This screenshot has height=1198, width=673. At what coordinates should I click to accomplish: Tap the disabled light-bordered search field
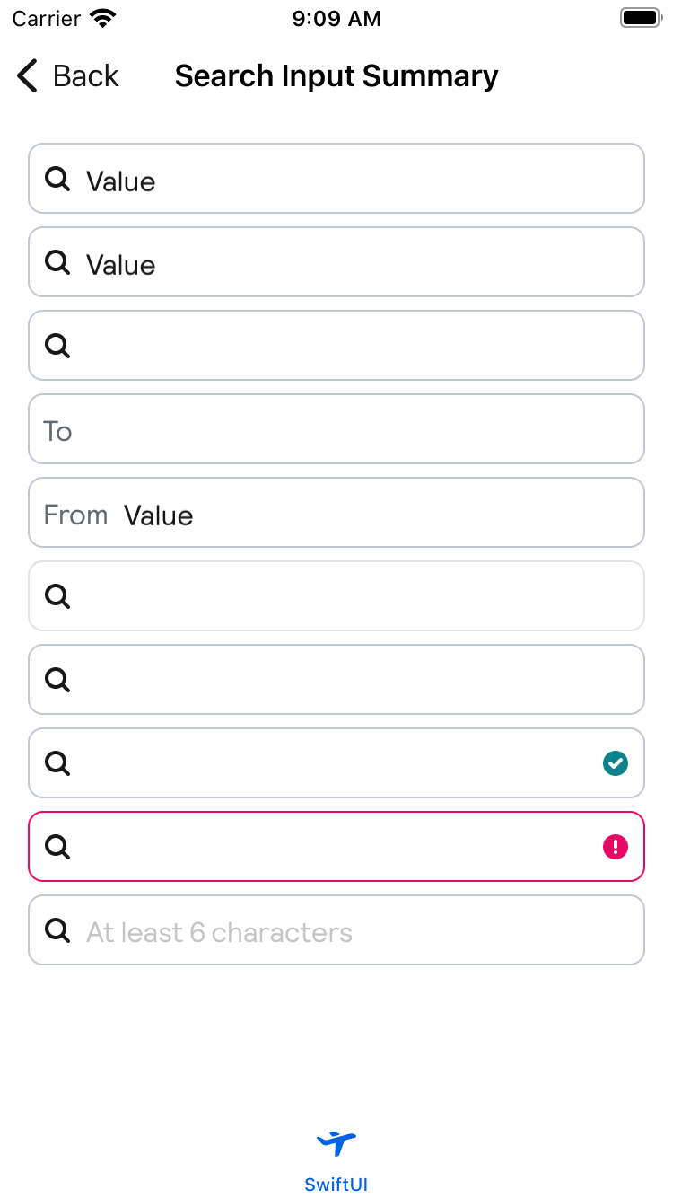click(x=336, y=596)
